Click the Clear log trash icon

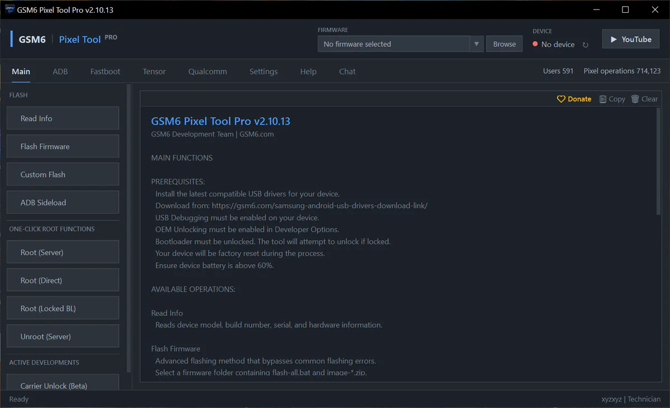pyautogui.click(x=635, y=99)
